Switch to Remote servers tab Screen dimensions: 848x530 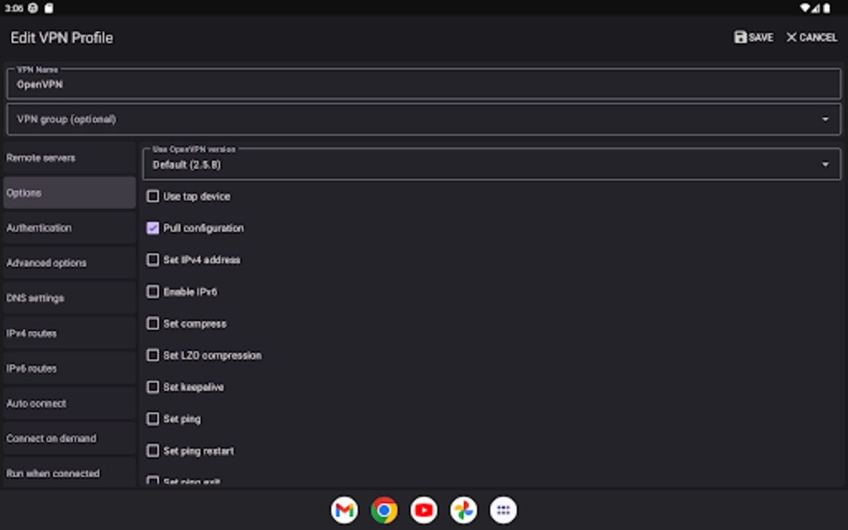click(70, 158)
